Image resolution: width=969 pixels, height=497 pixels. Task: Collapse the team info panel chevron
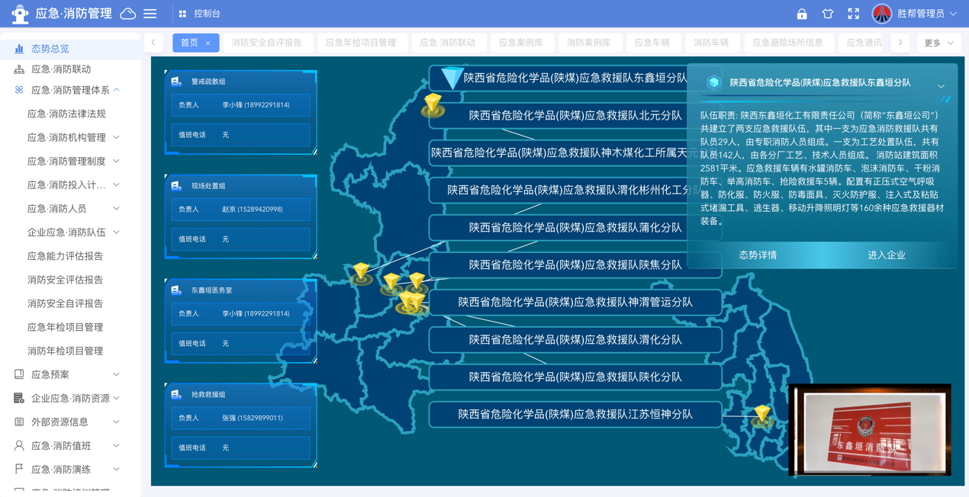click(x=941, y=86)
